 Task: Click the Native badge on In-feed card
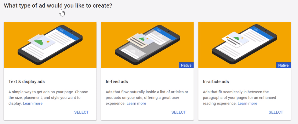pos(186,65)
